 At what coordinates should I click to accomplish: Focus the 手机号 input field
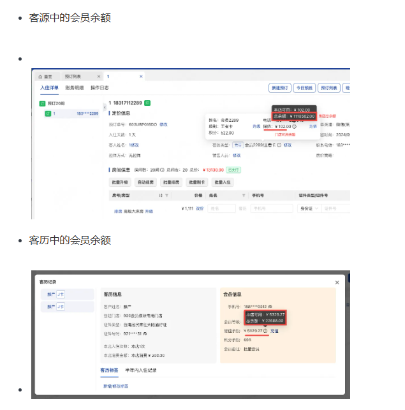272,209
